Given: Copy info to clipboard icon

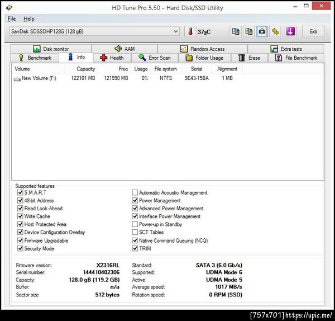Looking at the screenshot, I should pos(236,31).
